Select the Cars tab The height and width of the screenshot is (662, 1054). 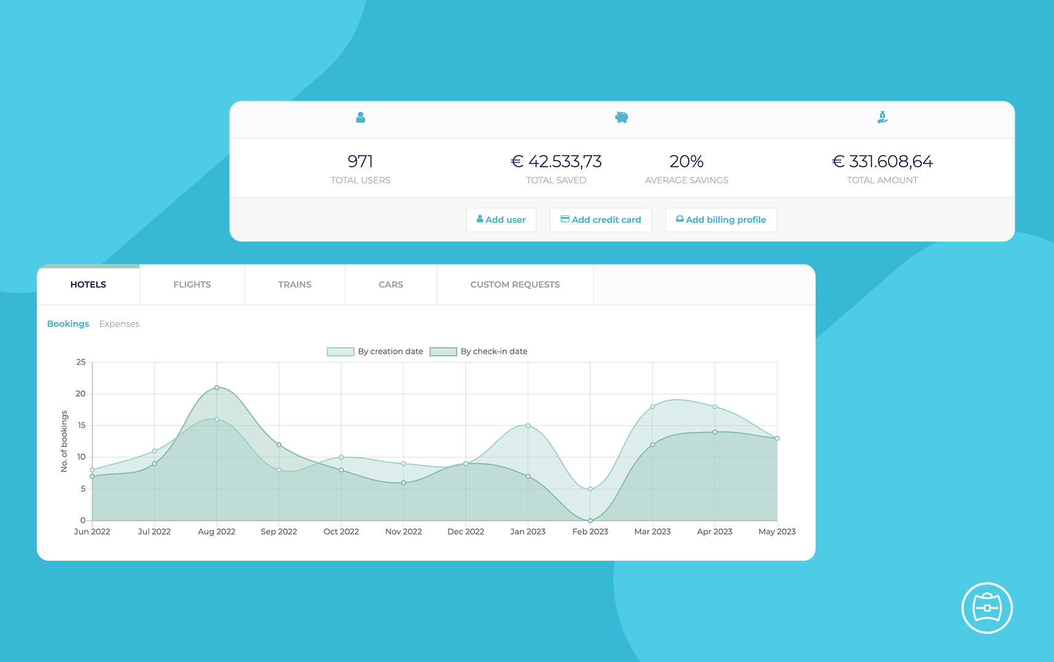(391, 284)
